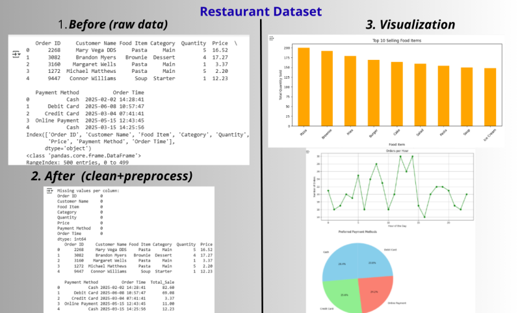This screenshot has width=520, height=313.
Task: Click the Restaurant Dataset title
Action: [260, 11]
